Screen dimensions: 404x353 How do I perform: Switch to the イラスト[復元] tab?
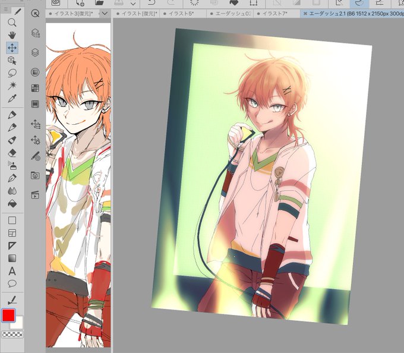tap(137, 14)
